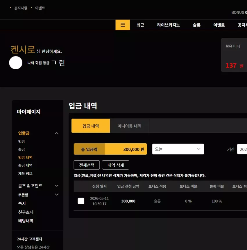Image resolution: width=247 pixels, height=250 pixels.
Task: Click the 0 % bonus ratio cell
Action: click(x=188, y=201)
